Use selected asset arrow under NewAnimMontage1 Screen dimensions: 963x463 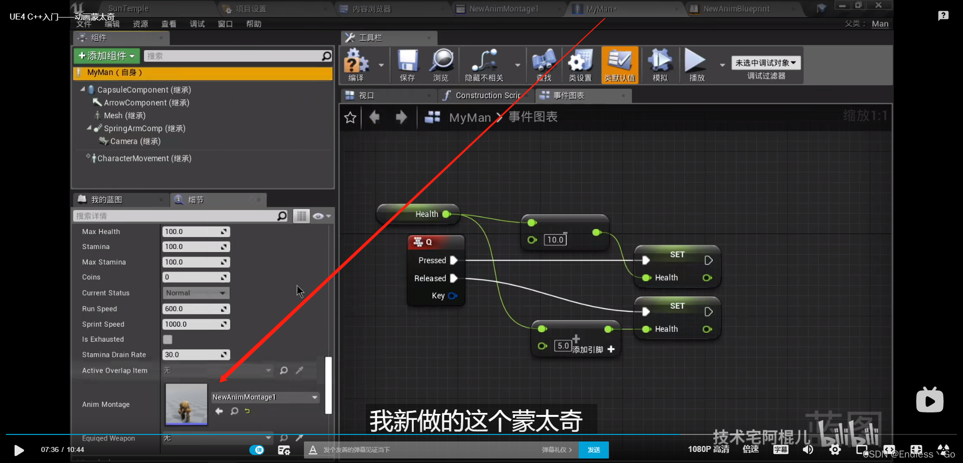219,411
